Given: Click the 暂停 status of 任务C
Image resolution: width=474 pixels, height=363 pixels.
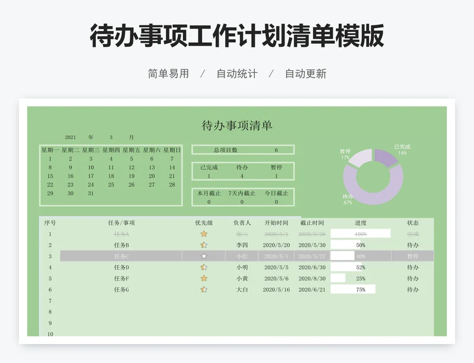Looking at the screenshot, I should (412, 256).
